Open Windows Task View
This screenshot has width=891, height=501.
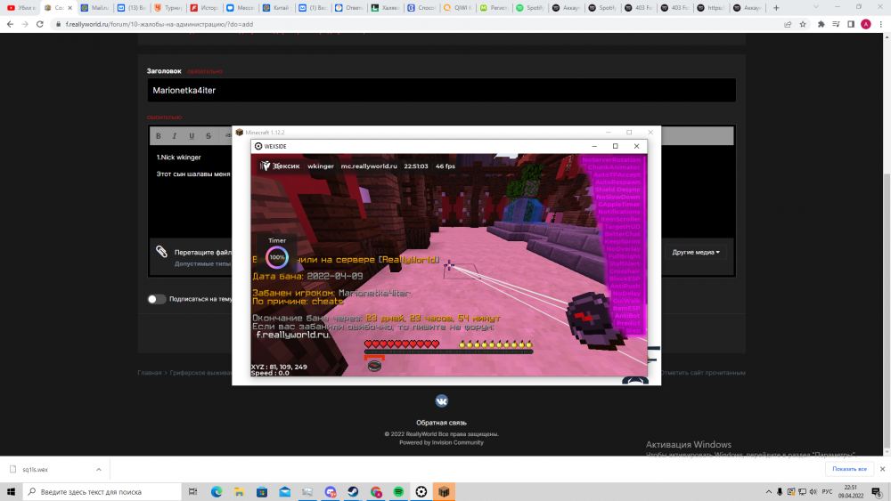click(192, 492)
